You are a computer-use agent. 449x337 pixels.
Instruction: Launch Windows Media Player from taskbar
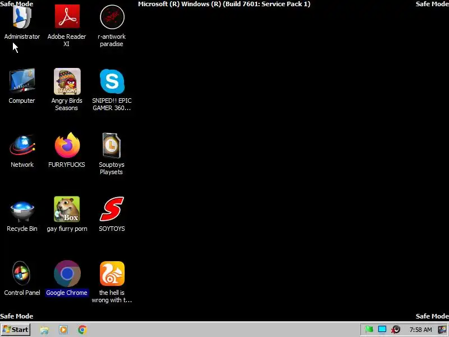tap(63, 330)
